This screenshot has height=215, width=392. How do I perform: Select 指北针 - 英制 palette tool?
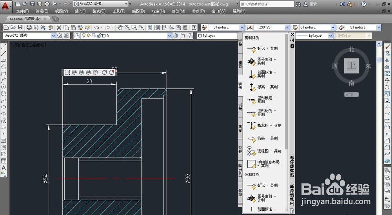(264, 125)
